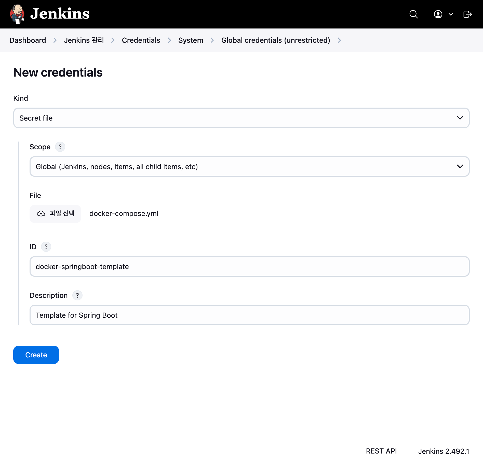Go to Dashboard breadcrumb
The image size is (483, 467).
coord(28,40)
